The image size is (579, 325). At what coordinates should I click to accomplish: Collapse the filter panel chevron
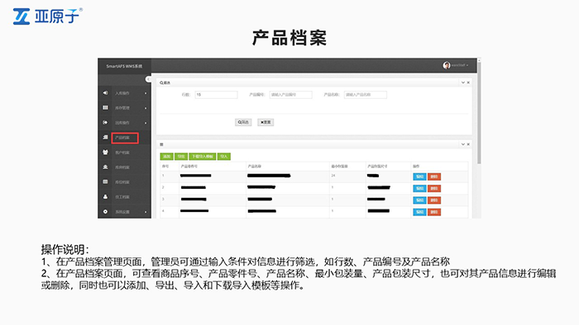tap(462, 82)
